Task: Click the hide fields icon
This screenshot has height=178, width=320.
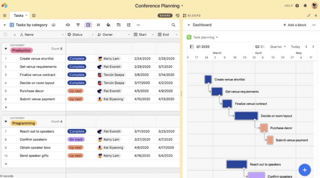Action: click(x=68, y=25)
